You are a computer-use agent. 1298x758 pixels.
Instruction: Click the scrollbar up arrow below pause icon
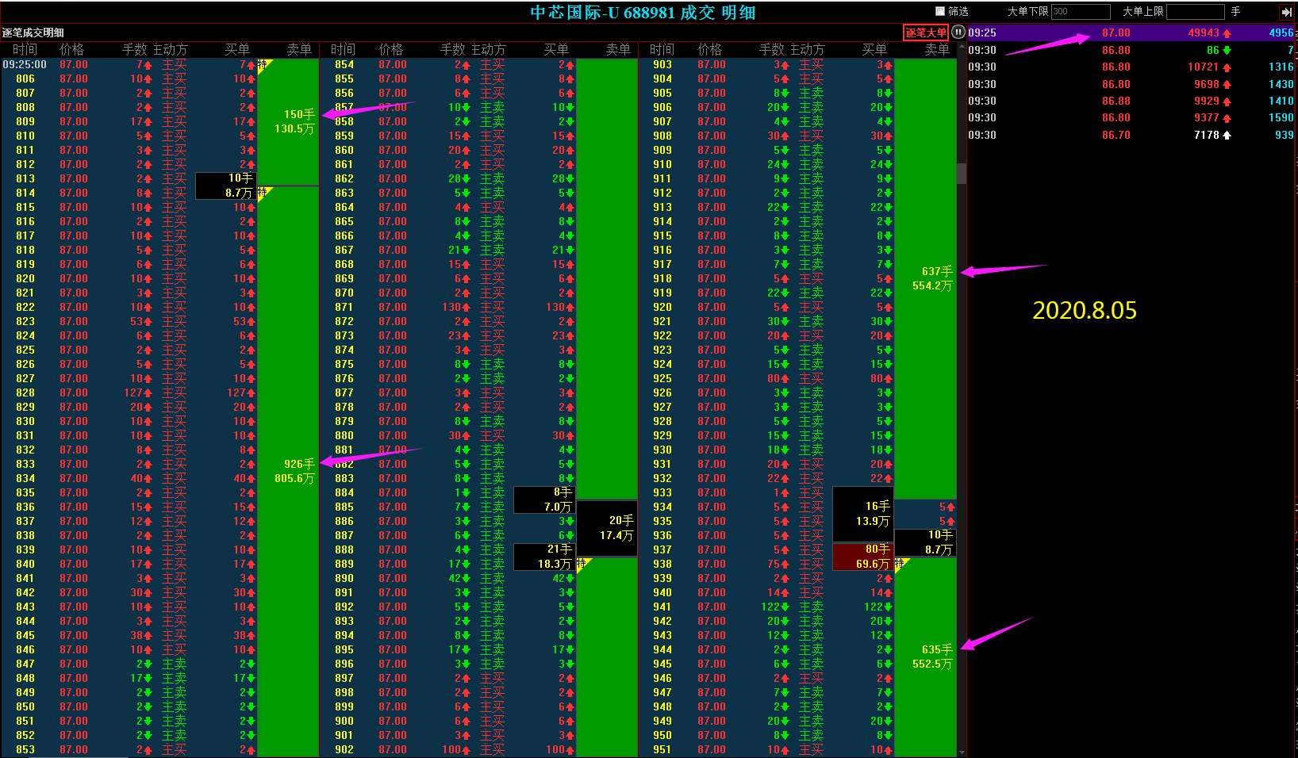click(x=962, y=47)
